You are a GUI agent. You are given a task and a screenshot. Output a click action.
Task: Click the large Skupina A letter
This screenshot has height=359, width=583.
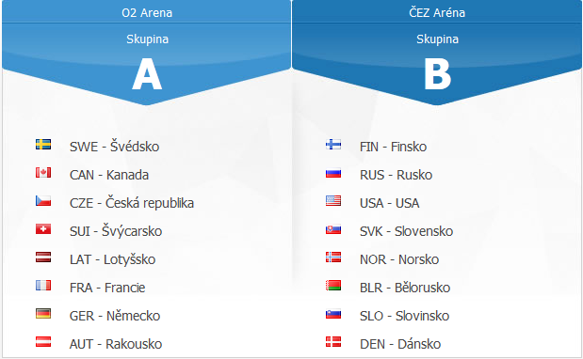(147, 74)
